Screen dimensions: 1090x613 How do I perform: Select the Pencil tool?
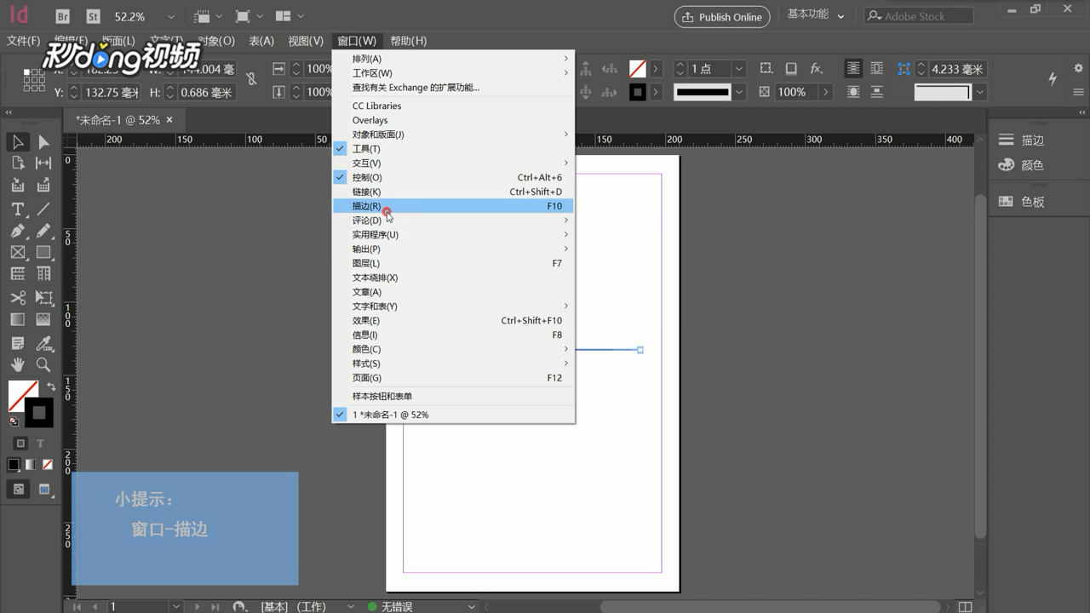tap(43, 231)
